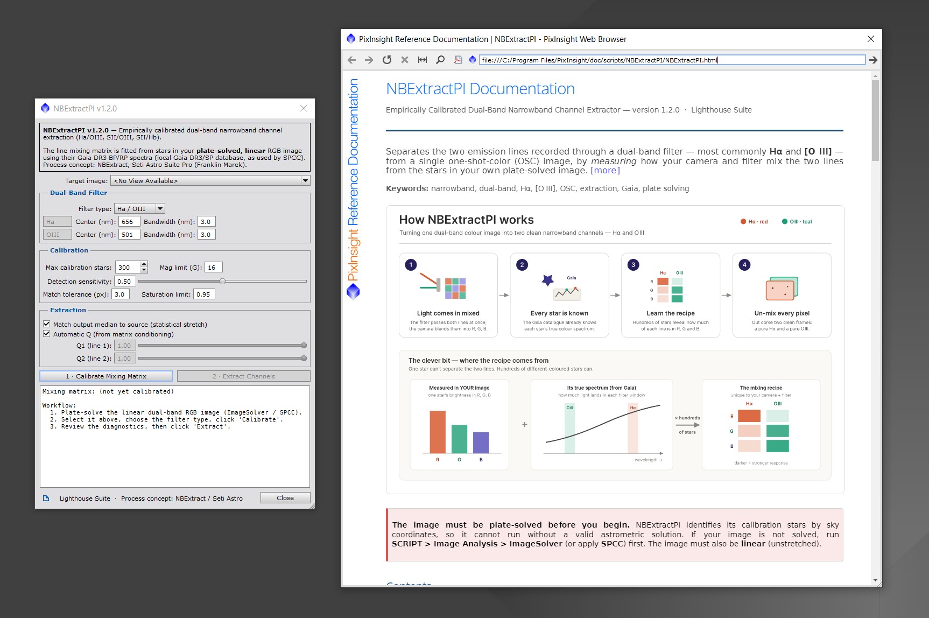Click the PixInsight logo beside the URL field
Screen dimensions: 929x618
(473, 60)
